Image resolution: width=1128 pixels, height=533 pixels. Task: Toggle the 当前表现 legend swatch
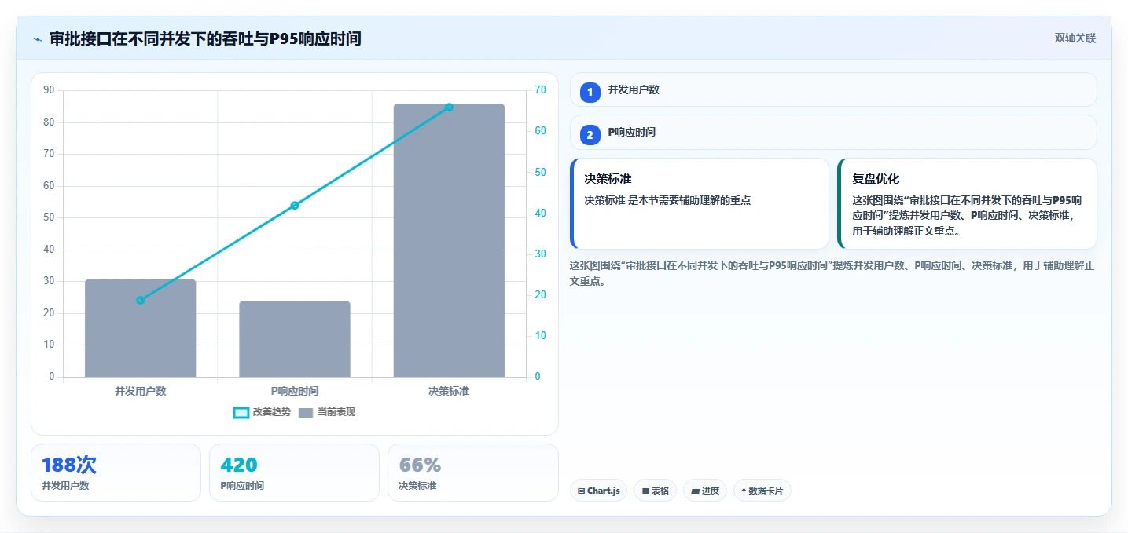pyautogui.click(x=306, y=412)
